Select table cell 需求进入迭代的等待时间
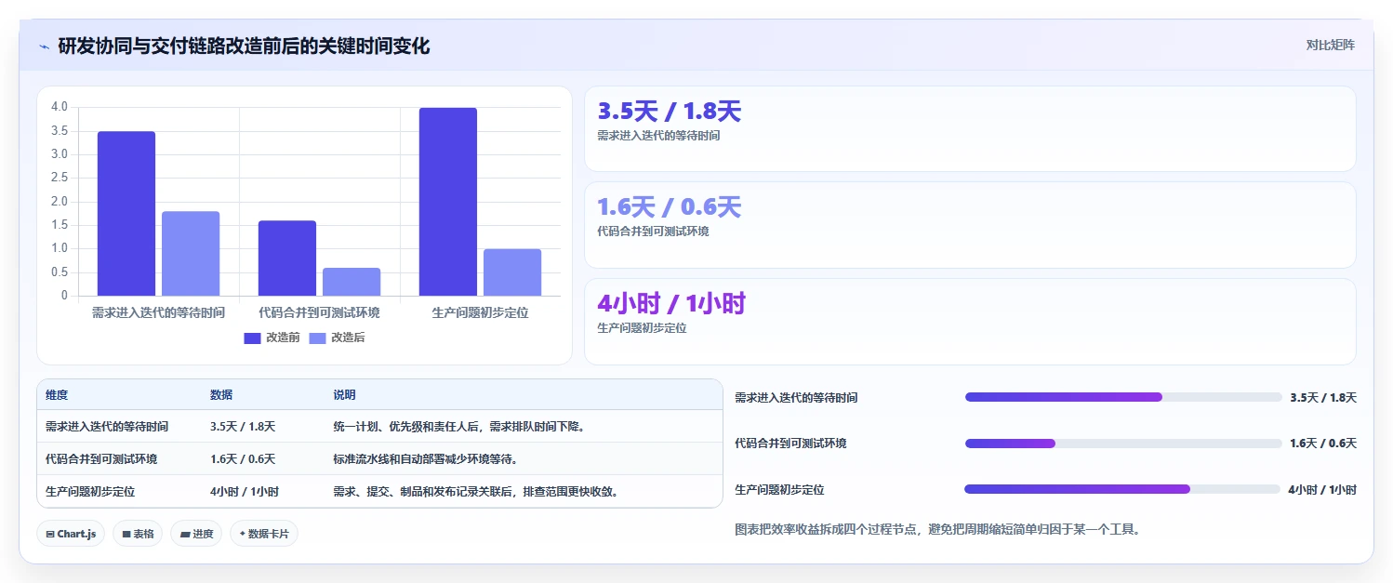The height and width of the screenshot is (583, 1393). pyautogui.click(x=107, y=427)
